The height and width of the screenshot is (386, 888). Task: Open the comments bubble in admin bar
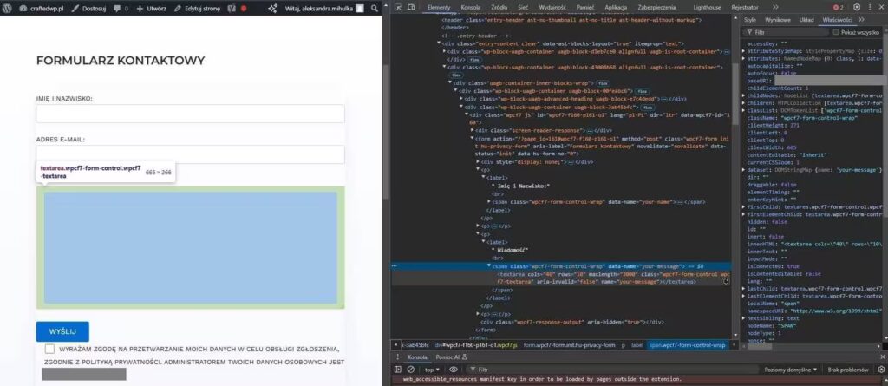click(x=121, y=9)
